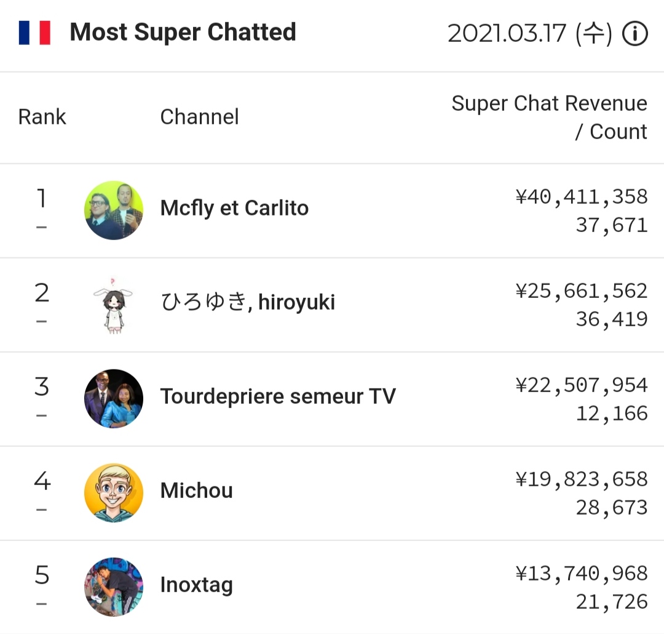This screenshot has width=664, height=634.
Task: Click the Rank column header
Action: 42,117
